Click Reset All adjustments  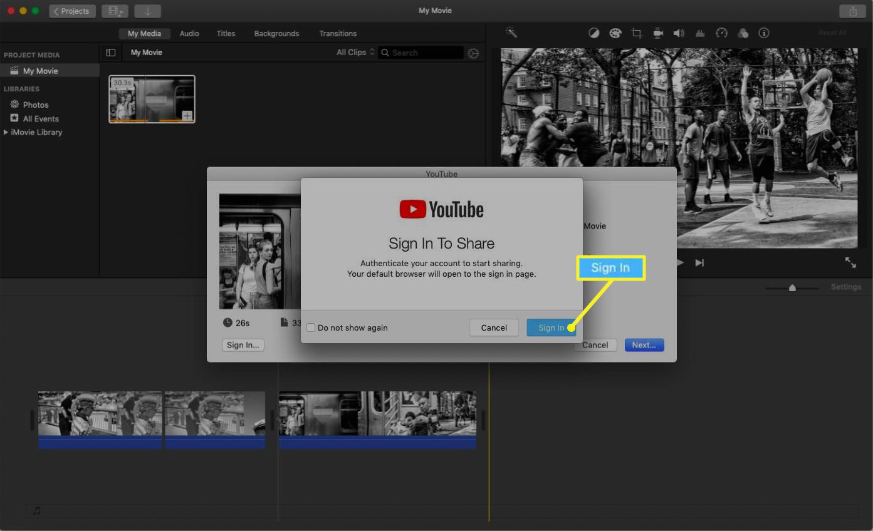[832, 33]
